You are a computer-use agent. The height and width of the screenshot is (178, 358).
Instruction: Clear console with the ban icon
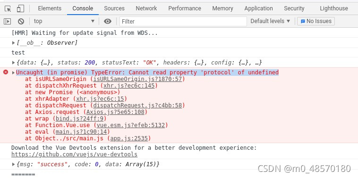[21, 21]
